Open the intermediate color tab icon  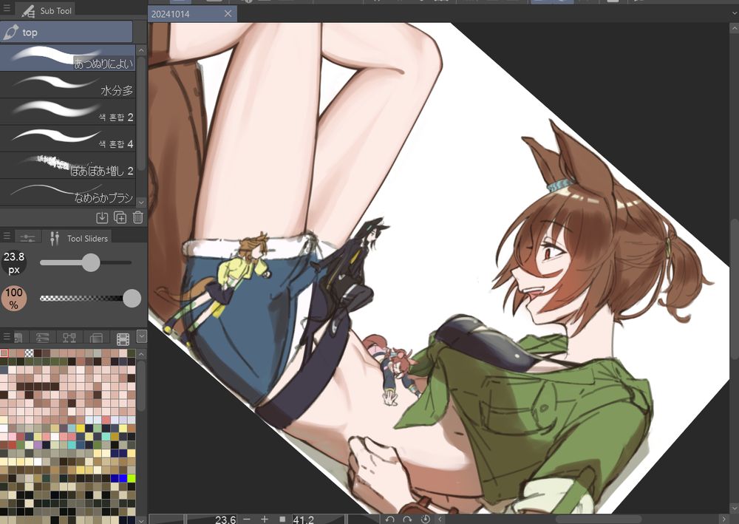tap(69, 338)
